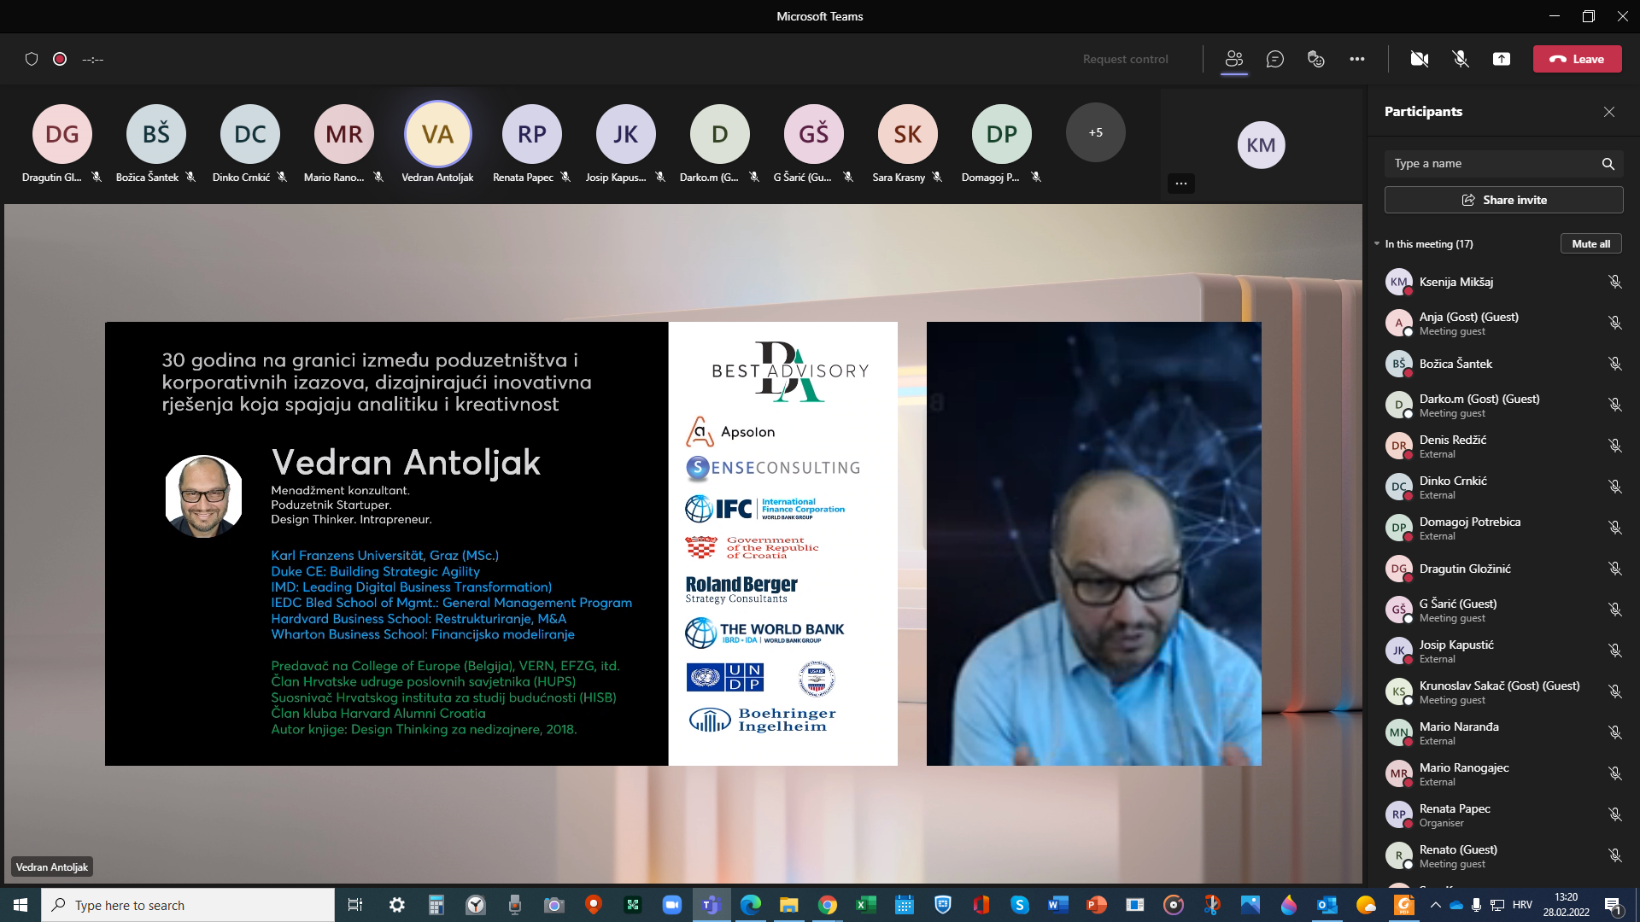1640x922 pixels.
Task: Toggle the microphone mute button
Action: 1460,59
